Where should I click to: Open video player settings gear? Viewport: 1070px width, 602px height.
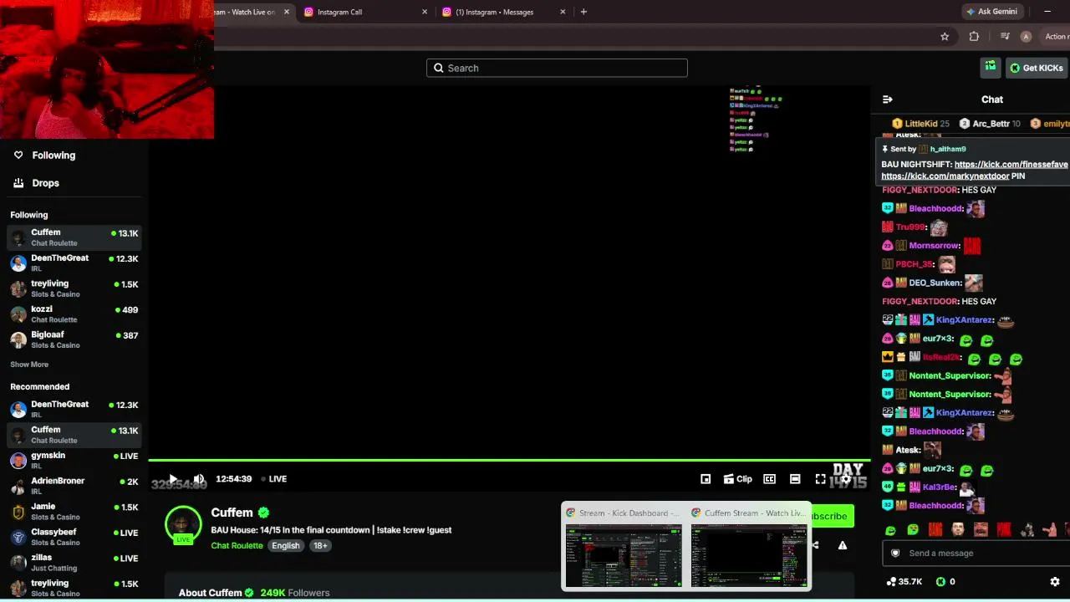pos(846,479)
